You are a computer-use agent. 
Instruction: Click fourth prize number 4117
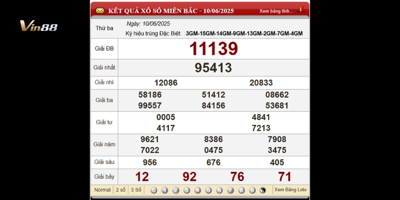tap(166, 128)
